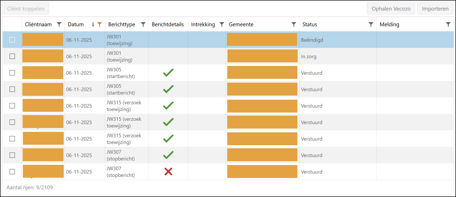Open the Cliëntnaam column filter icon
This screenshot has height=197, width=456.
[x=59, y=24]
